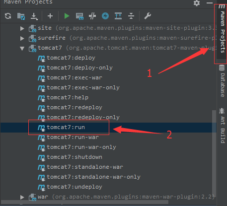Screen dimensions: 227x206
Task: Collapse the tomcat7 plugin node
Action: pos(22,48)
